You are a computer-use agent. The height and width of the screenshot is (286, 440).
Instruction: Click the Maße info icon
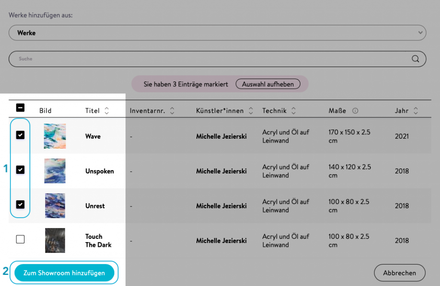click(x=355, y=111)
